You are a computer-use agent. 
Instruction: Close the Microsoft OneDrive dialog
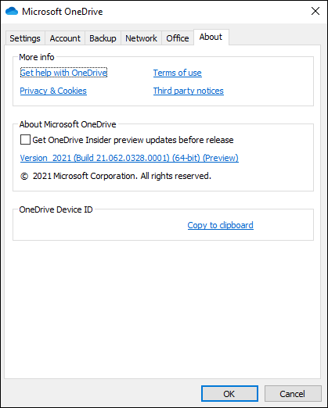click(315, 11)
